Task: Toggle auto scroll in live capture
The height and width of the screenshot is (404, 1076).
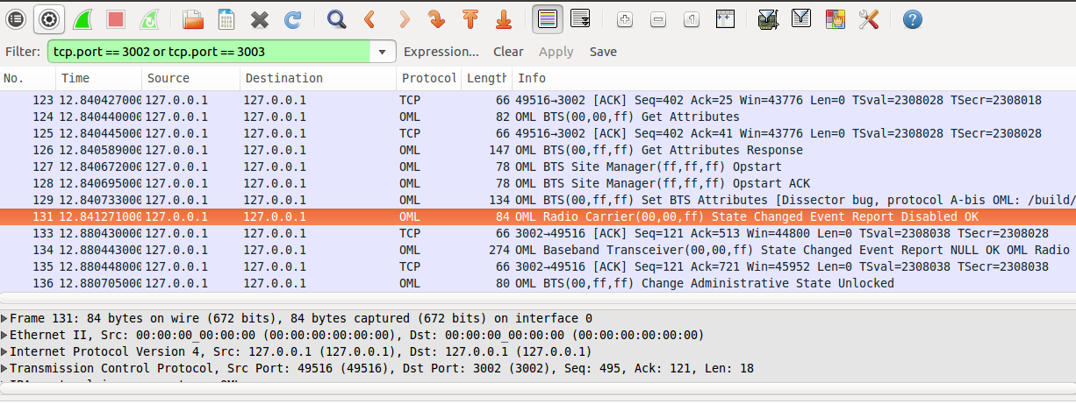Action: (x=580, y=18)
